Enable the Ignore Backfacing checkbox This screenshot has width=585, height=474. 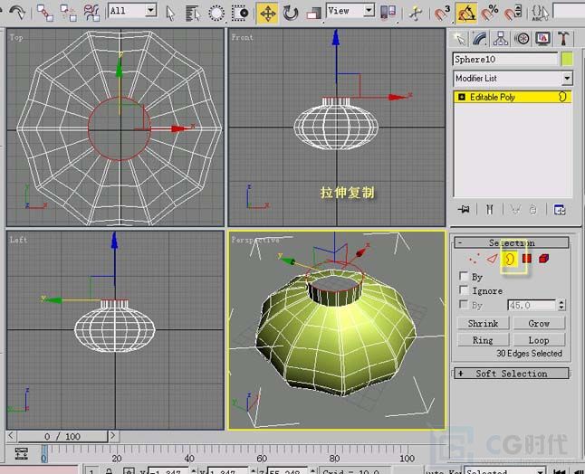(x=464, y=290)
